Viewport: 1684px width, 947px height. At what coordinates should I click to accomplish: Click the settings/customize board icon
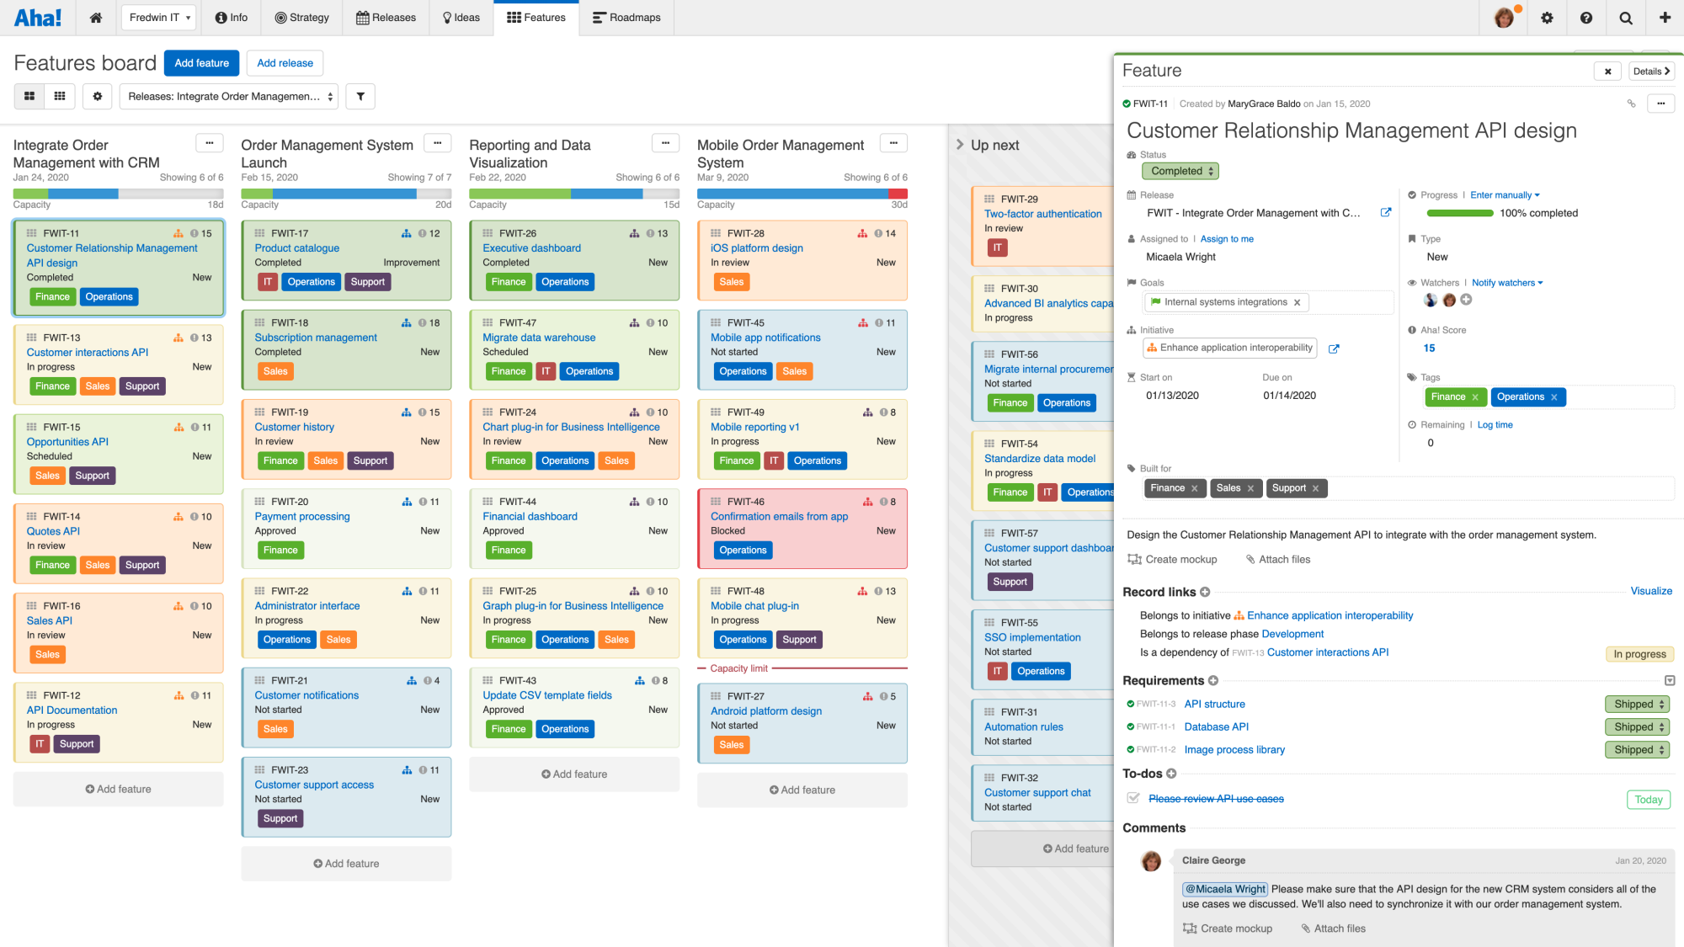[99, 95]
